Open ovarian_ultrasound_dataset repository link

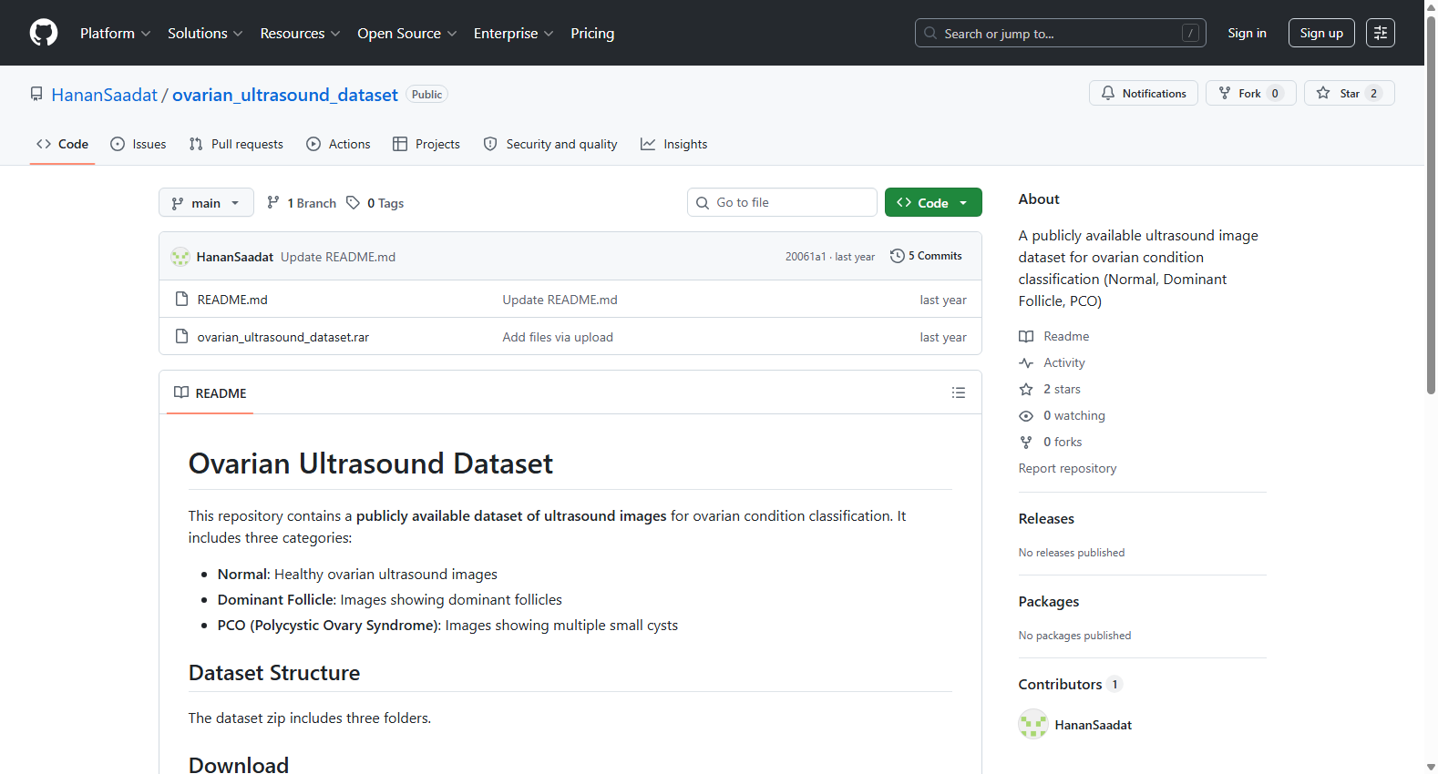(285, 95)
